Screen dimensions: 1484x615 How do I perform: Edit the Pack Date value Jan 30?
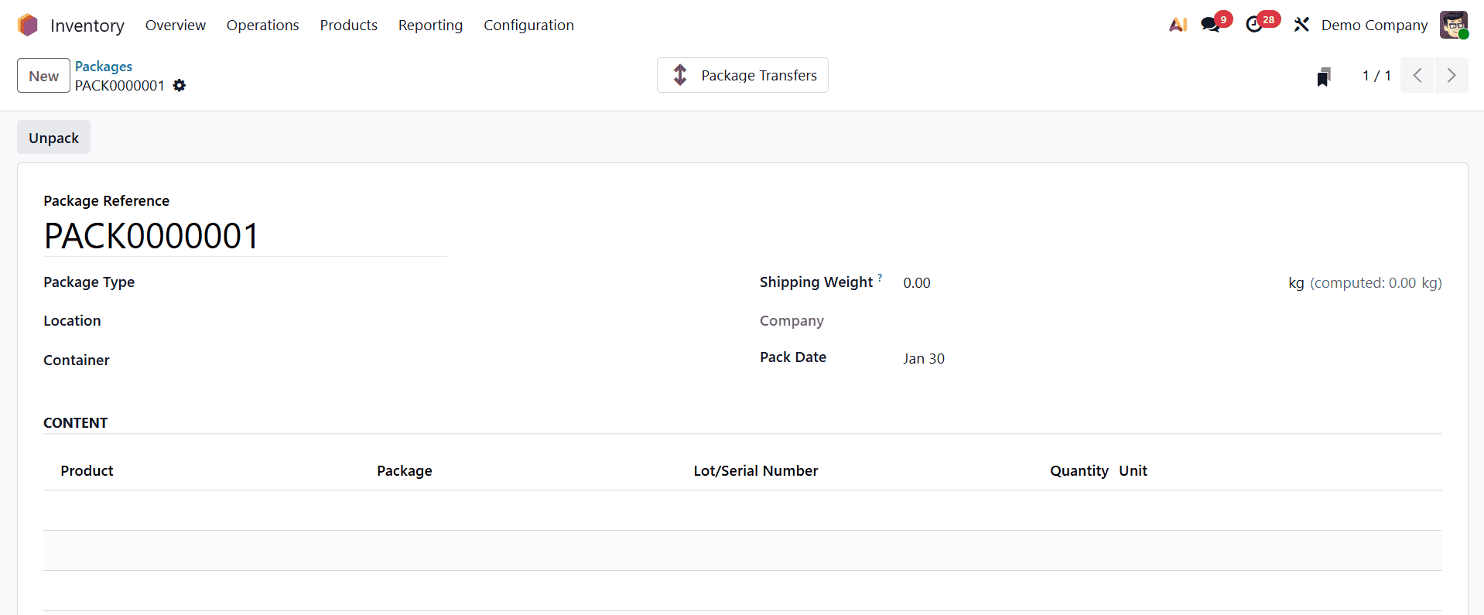pyautogui.click(x=924, y=358)
